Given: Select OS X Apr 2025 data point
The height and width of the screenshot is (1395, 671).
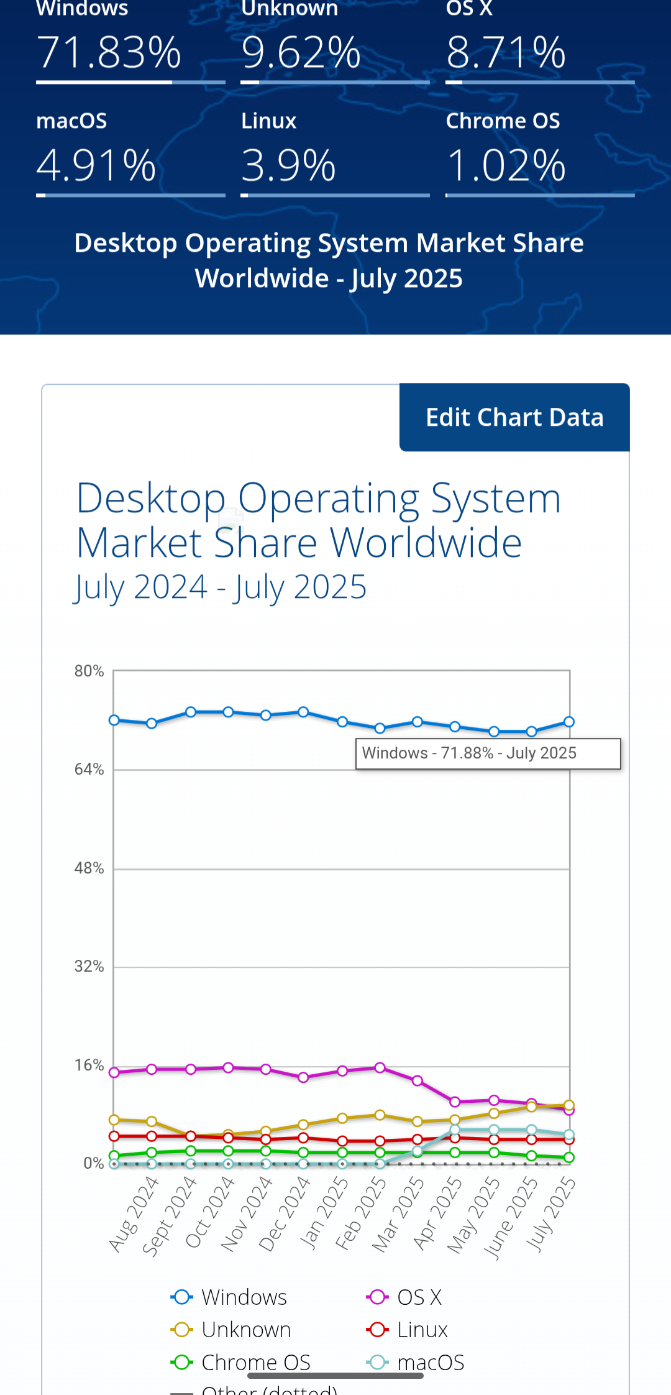Looking at the screenshot, I should coord(455,1102).
